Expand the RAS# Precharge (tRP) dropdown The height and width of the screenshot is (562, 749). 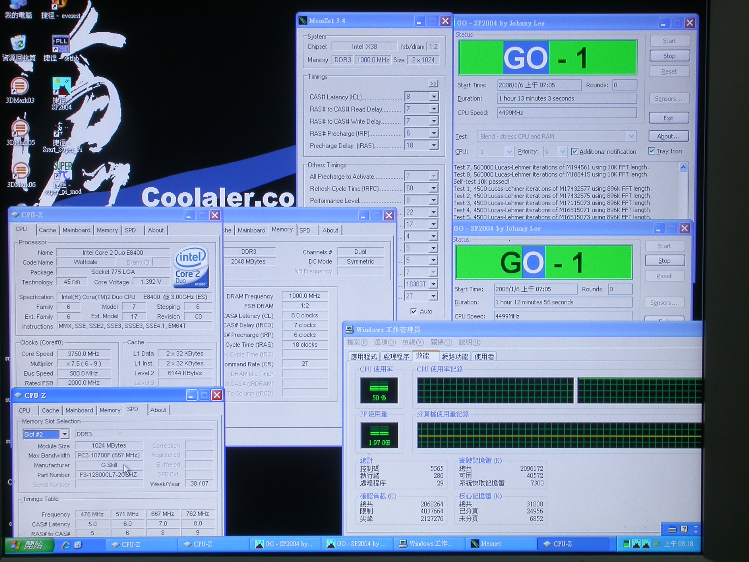pyautogui.click(x=434, y=133)
